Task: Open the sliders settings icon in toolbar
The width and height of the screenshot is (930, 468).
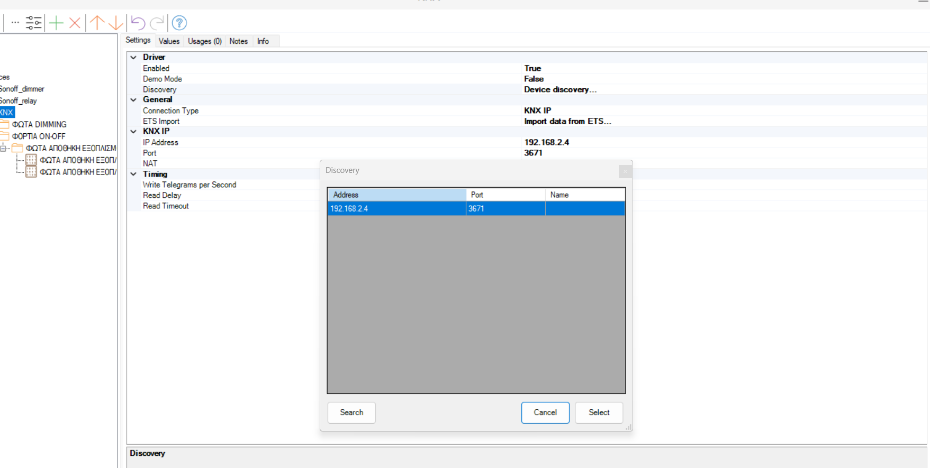Action: (x=33, y=23)
